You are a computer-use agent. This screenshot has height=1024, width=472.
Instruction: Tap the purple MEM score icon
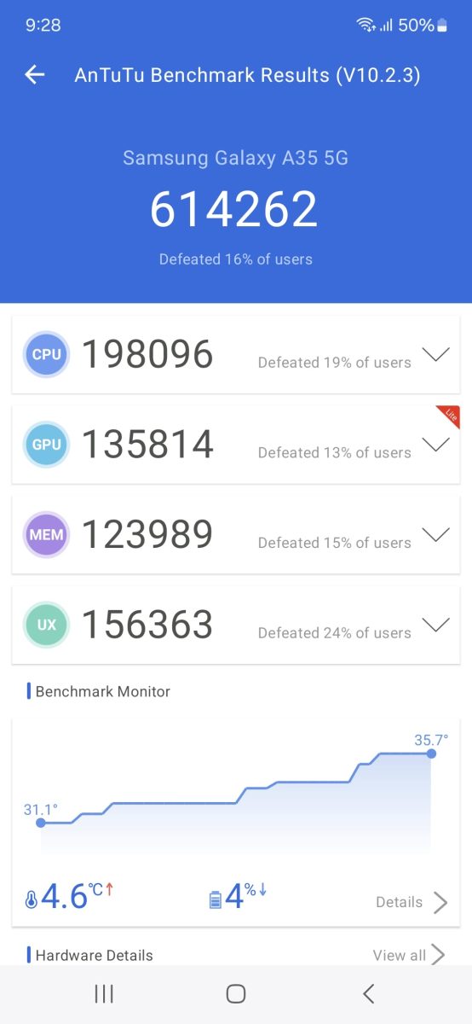point(47,534)
